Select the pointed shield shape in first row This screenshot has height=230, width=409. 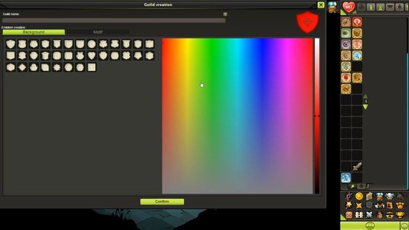(11, 44)
